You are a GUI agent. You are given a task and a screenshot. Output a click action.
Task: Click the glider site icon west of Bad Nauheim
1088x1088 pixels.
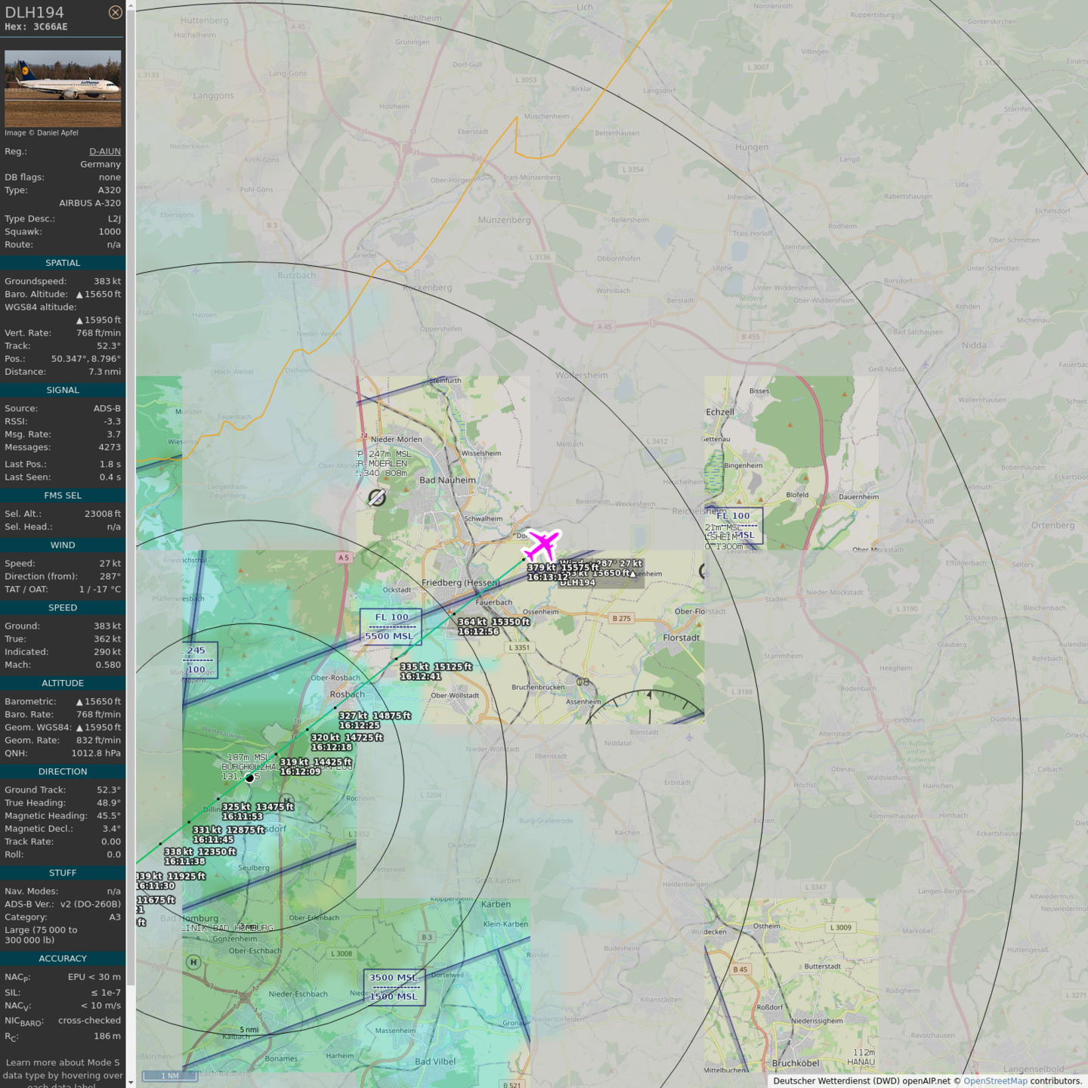377,497
